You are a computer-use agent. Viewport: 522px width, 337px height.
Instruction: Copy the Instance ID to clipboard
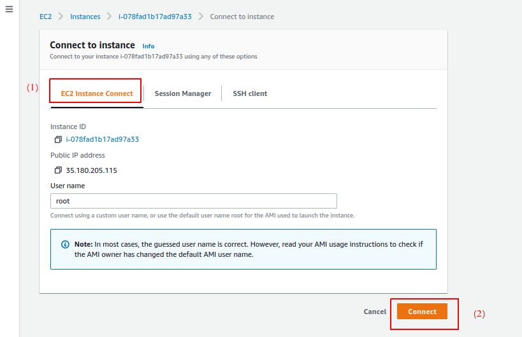[58, 139]
